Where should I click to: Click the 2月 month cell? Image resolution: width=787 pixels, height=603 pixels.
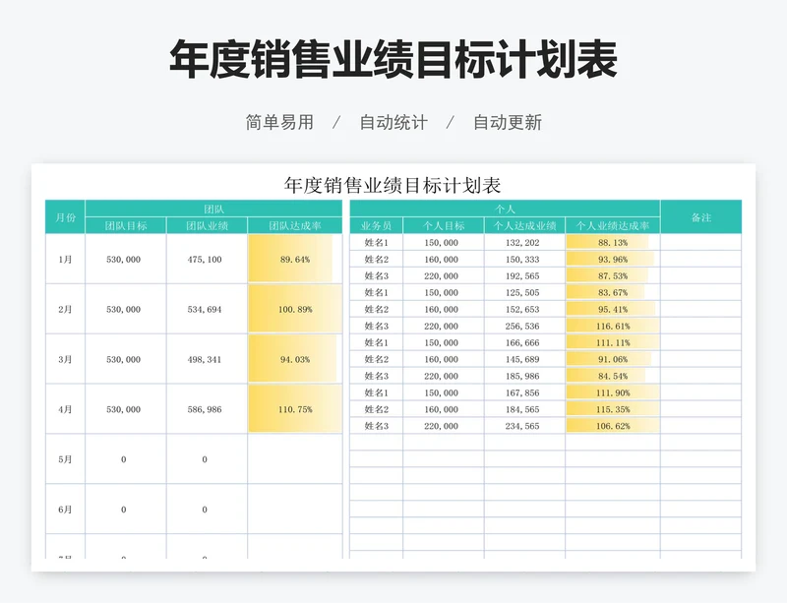point(65,309)
